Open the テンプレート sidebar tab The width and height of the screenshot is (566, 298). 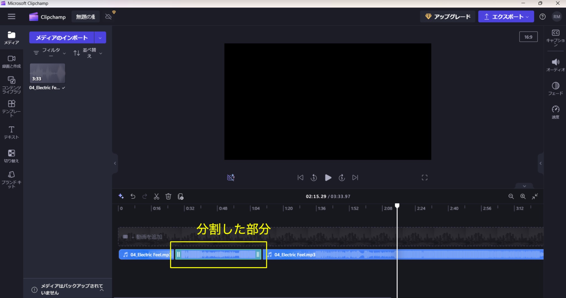pos(11,109)
